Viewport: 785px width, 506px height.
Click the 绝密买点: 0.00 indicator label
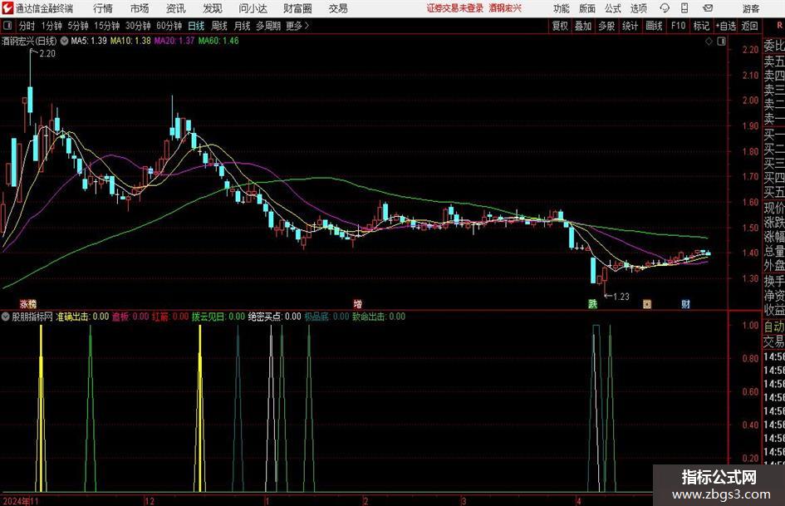coord(274,317)
